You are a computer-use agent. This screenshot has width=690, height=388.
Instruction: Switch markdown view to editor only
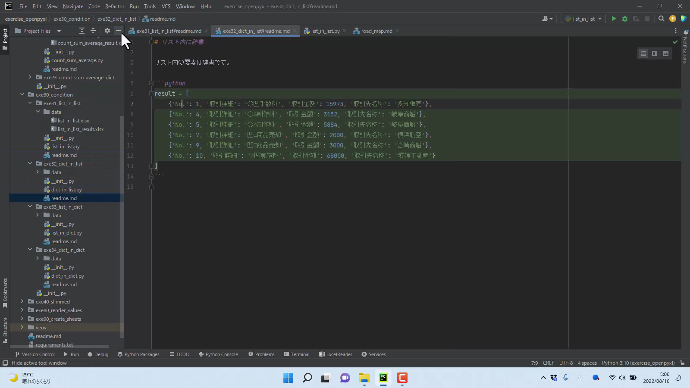click(x=643, y=53)
